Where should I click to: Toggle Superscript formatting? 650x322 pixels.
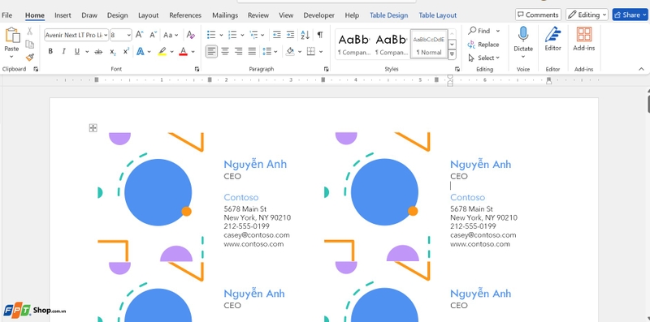[126, 52]
